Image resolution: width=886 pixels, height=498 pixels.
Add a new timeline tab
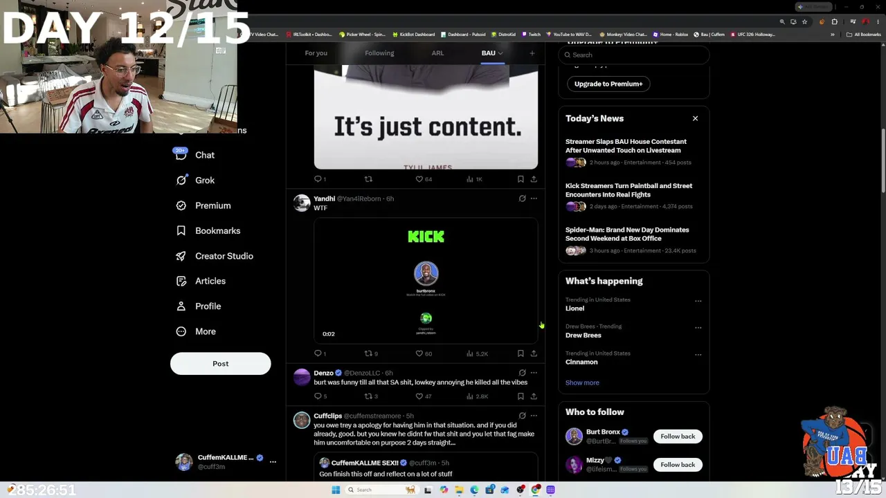[532, 53]
